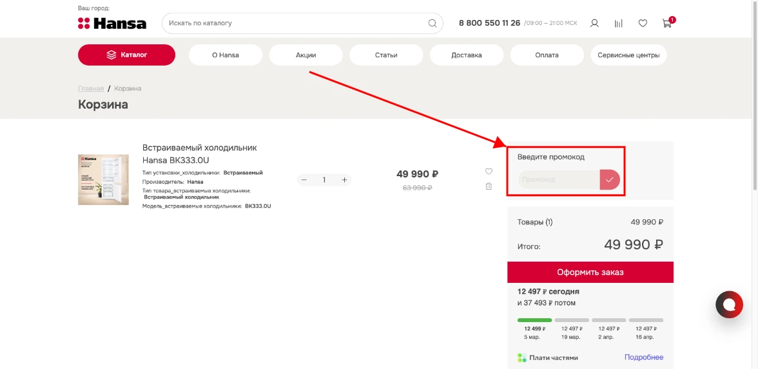The height and width of the screenshot is (369, 758).
Task: Delete item with trash icon
Action: coord(489,186)
